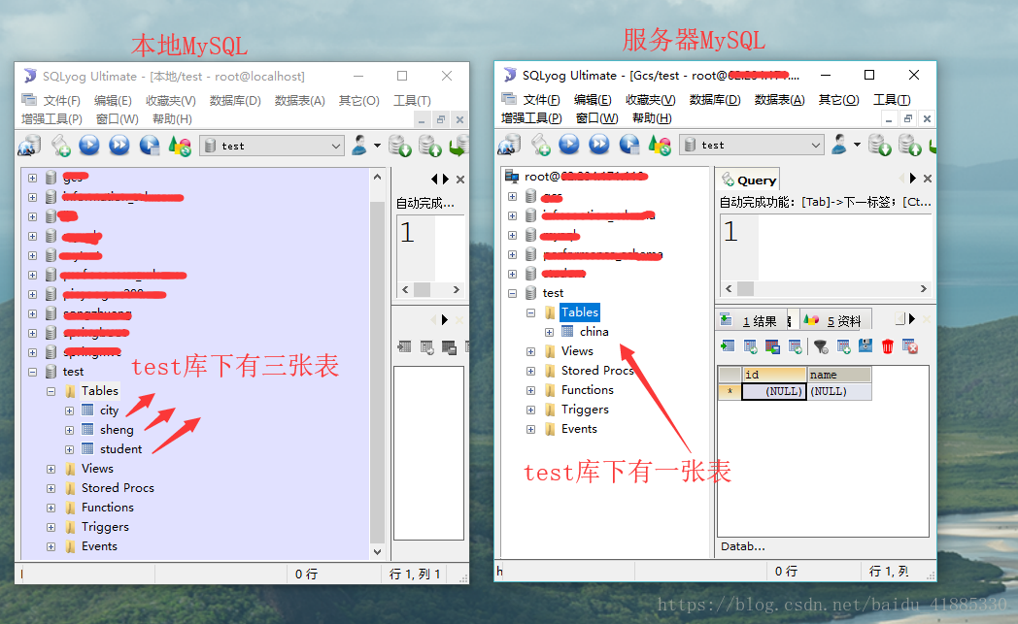1018x624 pixels.
Task: Run execute query button in Gcs window
Action: tap(569, 144)
